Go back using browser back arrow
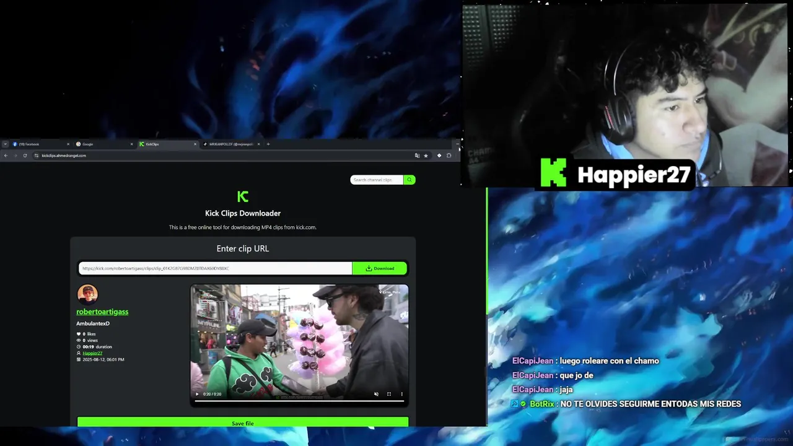793x446 pixels. point(6,155)
